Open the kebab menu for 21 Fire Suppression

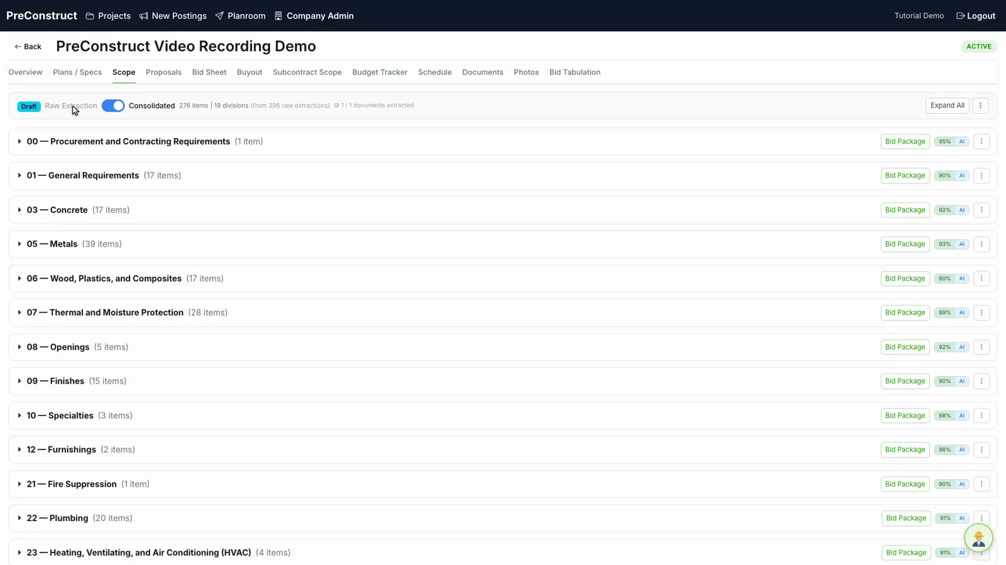tap(981, 484)
